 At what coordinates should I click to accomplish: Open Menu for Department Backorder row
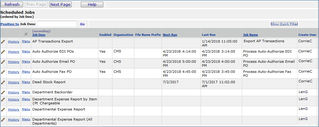(x=26, y=92)
